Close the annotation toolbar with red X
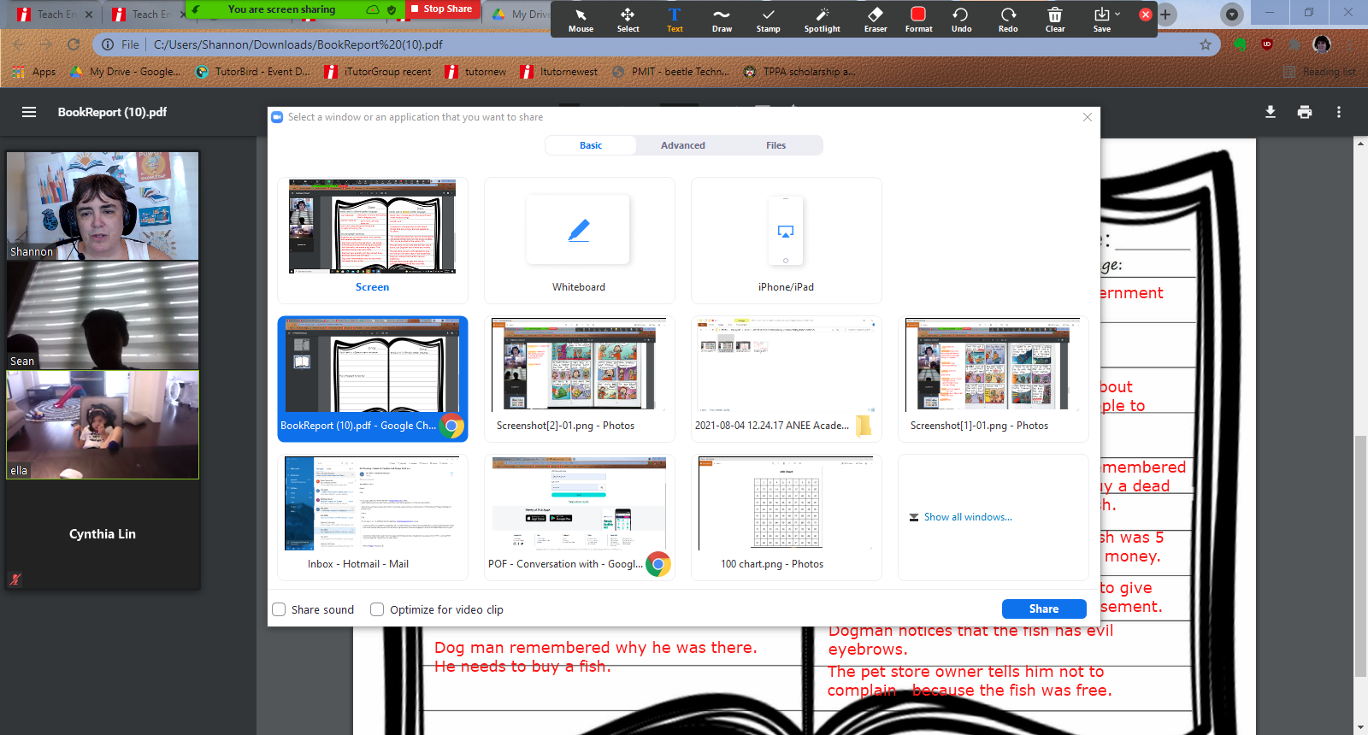This screenshot has width=1368, height=735. click(x=1146, y=15)
